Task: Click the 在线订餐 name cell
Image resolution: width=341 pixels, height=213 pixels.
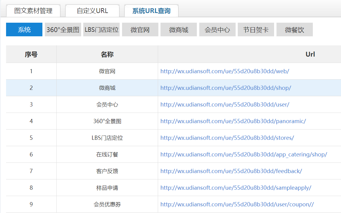Action: (107, 155)
